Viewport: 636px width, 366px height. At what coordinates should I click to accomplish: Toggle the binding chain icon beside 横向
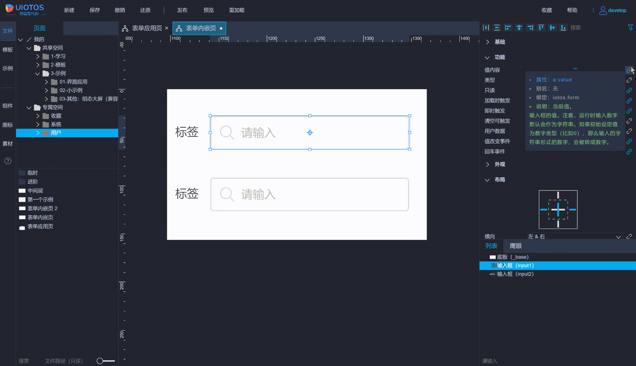[x=629, y=237]
